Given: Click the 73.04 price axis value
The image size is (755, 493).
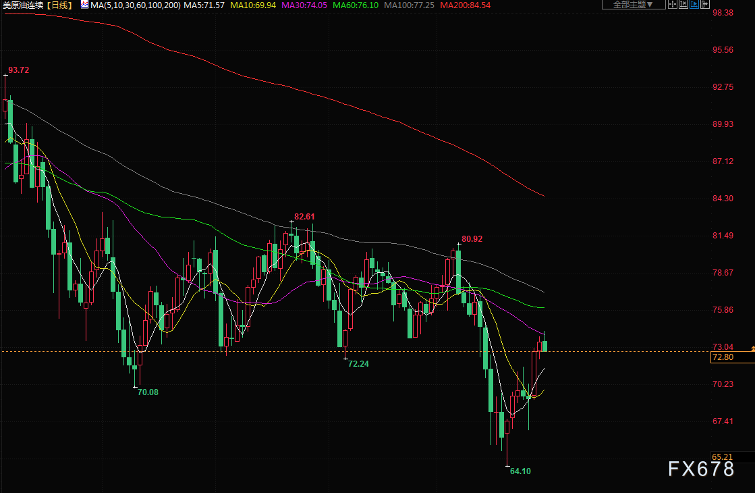Looking at the screenshot, I should 723,346.
